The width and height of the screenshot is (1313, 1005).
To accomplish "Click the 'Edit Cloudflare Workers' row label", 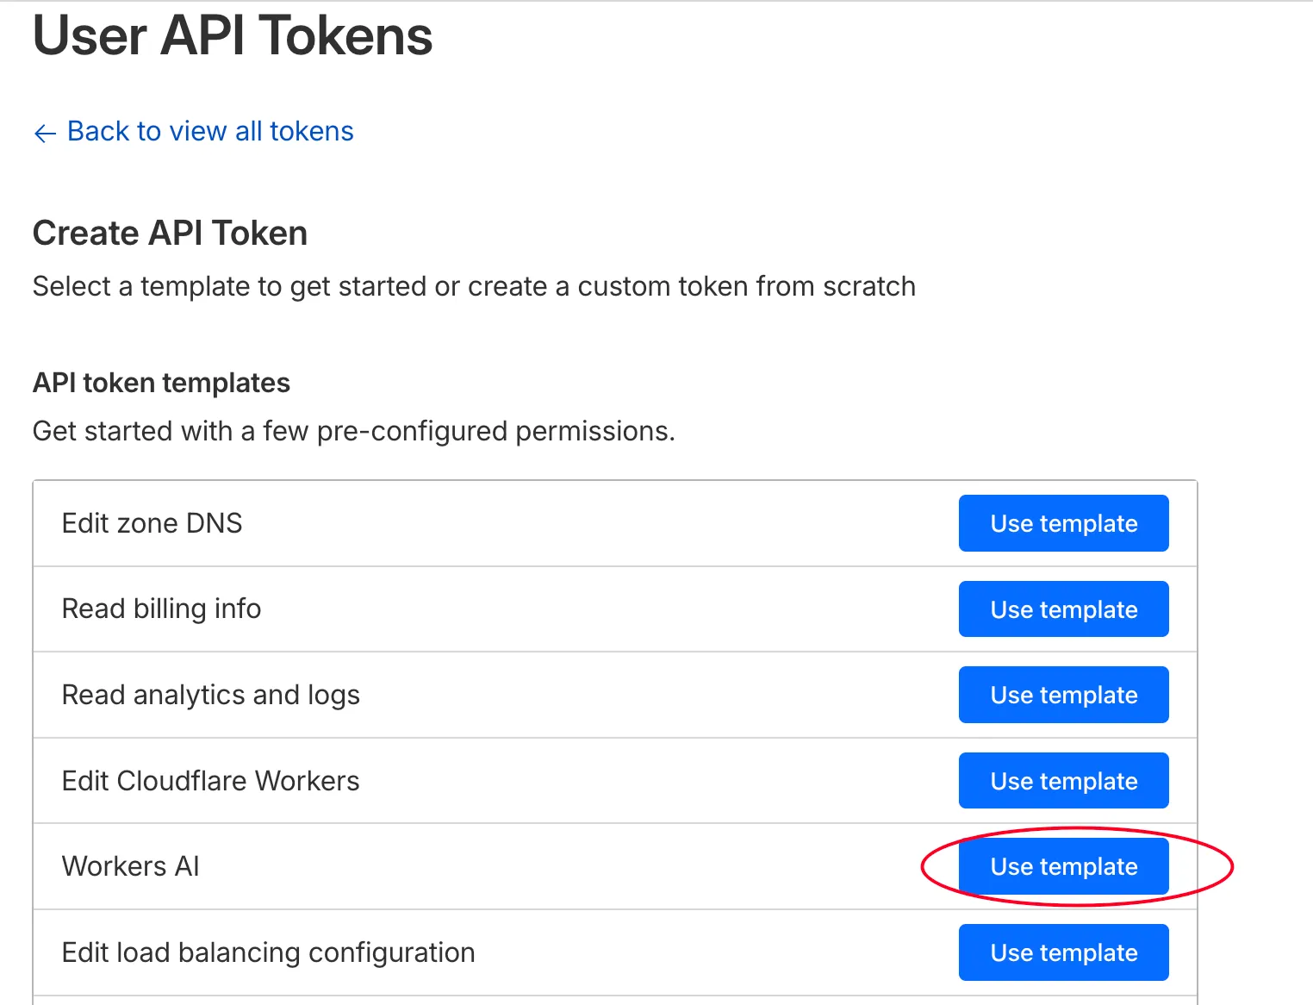I will point(210,781).
